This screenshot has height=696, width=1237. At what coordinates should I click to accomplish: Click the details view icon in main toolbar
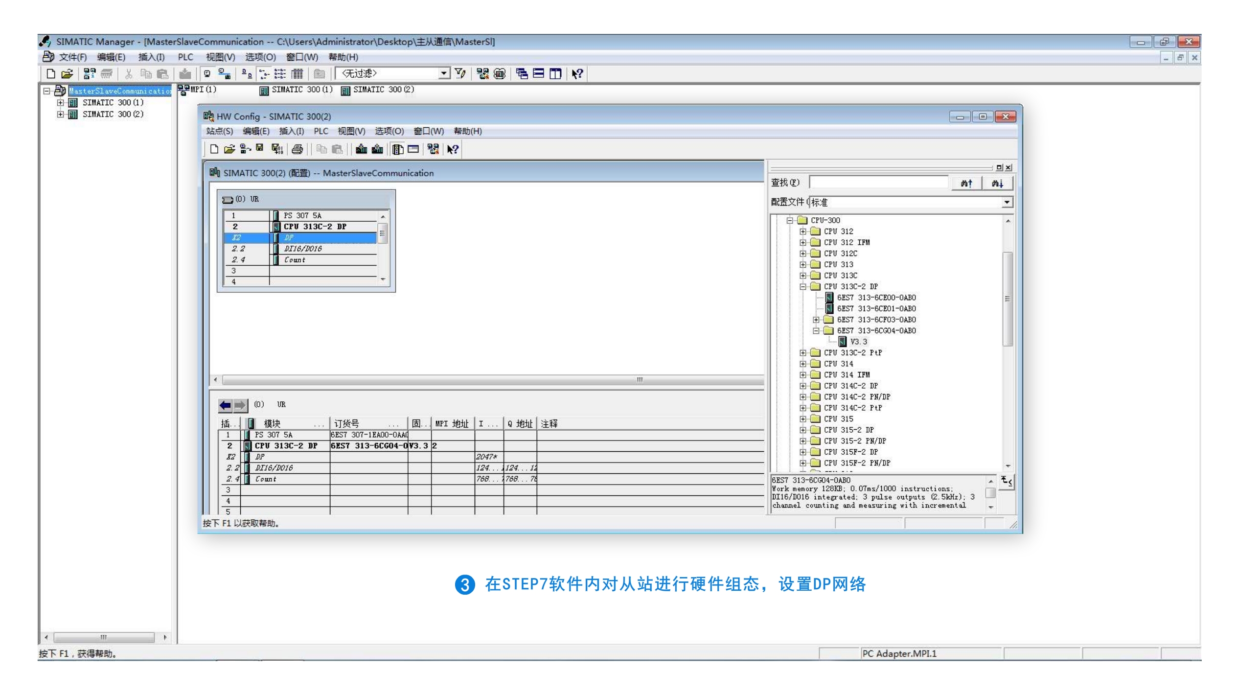(297, 73)
